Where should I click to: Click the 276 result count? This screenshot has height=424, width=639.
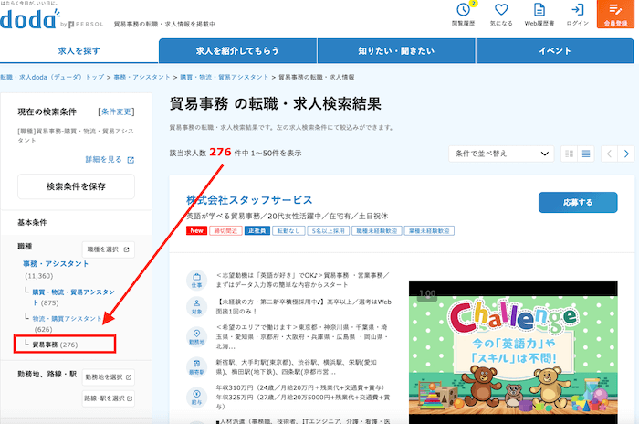pyautogui.click(x=221, y=153)
